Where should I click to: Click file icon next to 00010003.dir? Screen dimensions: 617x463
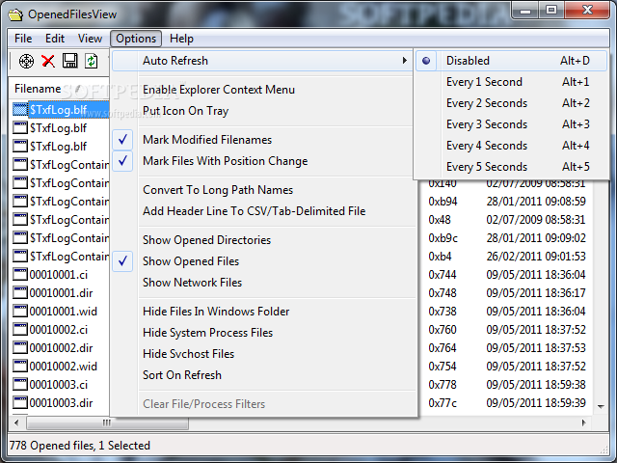pos(20,403)
